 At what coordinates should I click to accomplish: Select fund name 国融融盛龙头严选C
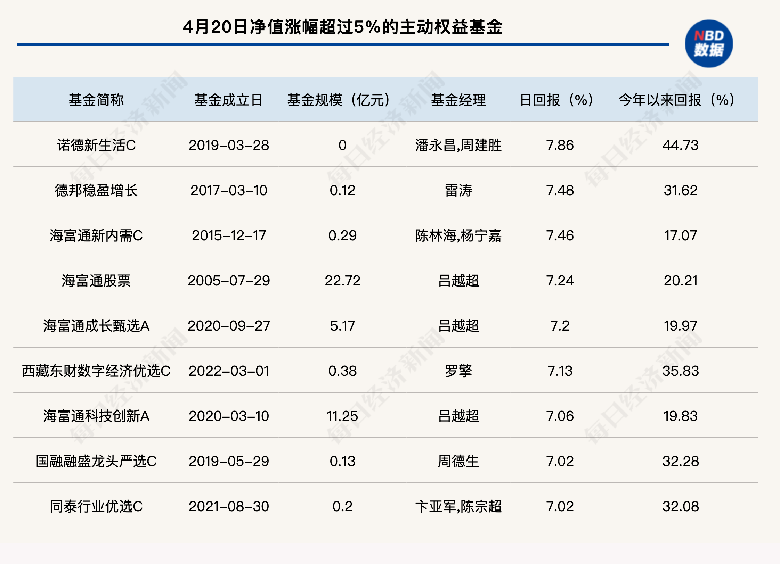[96, 461]
